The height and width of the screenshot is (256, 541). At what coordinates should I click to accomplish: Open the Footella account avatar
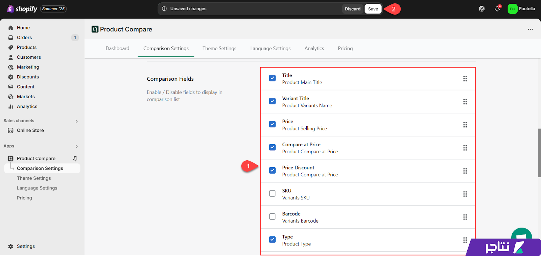click(513, 9)
